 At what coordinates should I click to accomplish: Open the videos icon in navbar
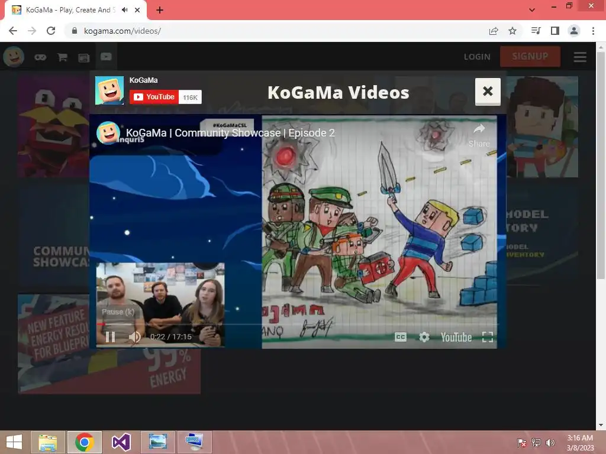tap(106, 57)
